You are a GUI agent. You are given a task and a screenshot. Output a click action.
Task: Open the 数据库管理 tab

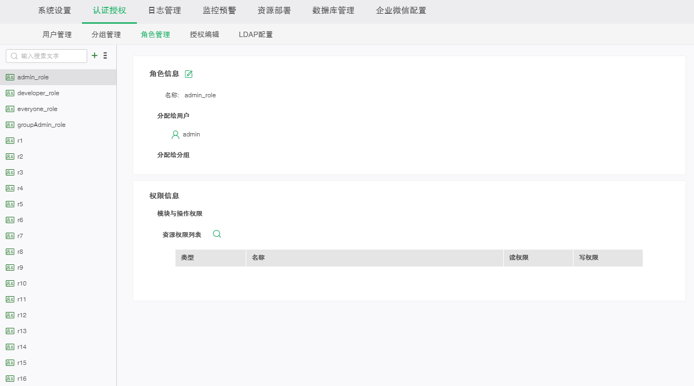click(x=333, y=11)
